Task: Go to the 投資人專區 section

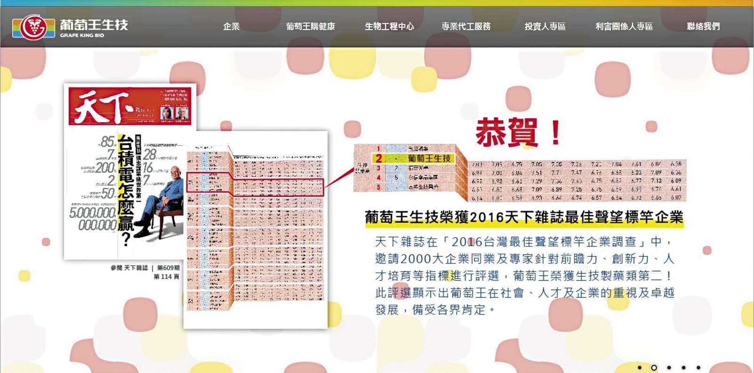Action: (545, 26)
